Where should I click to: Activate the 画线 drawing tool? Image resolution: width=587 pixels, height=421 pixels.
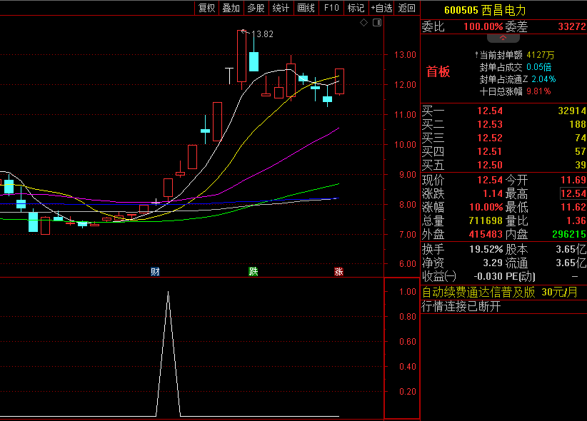[306, 8]
